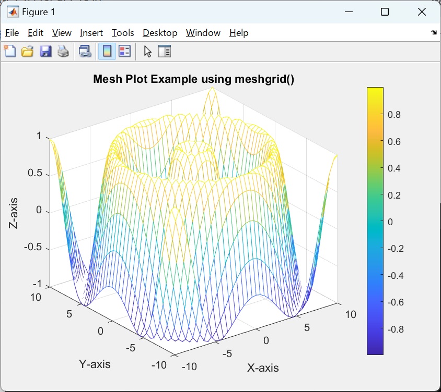Open the Property Inspector icon

[165, 52]
